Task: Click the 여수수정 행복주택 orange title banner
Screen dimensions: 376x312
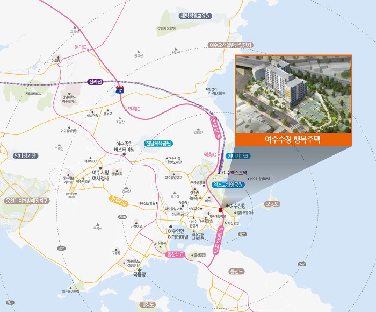Action: coord(293,139)
